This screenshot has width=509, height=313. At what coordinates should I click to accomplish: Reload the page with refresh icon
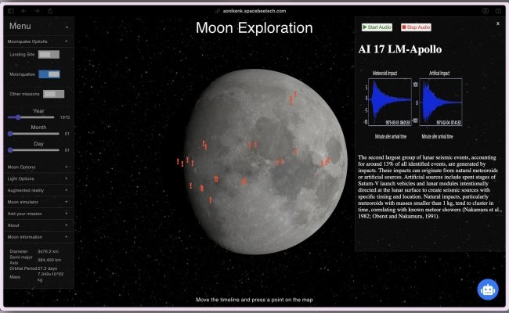[x=52, y=11]
